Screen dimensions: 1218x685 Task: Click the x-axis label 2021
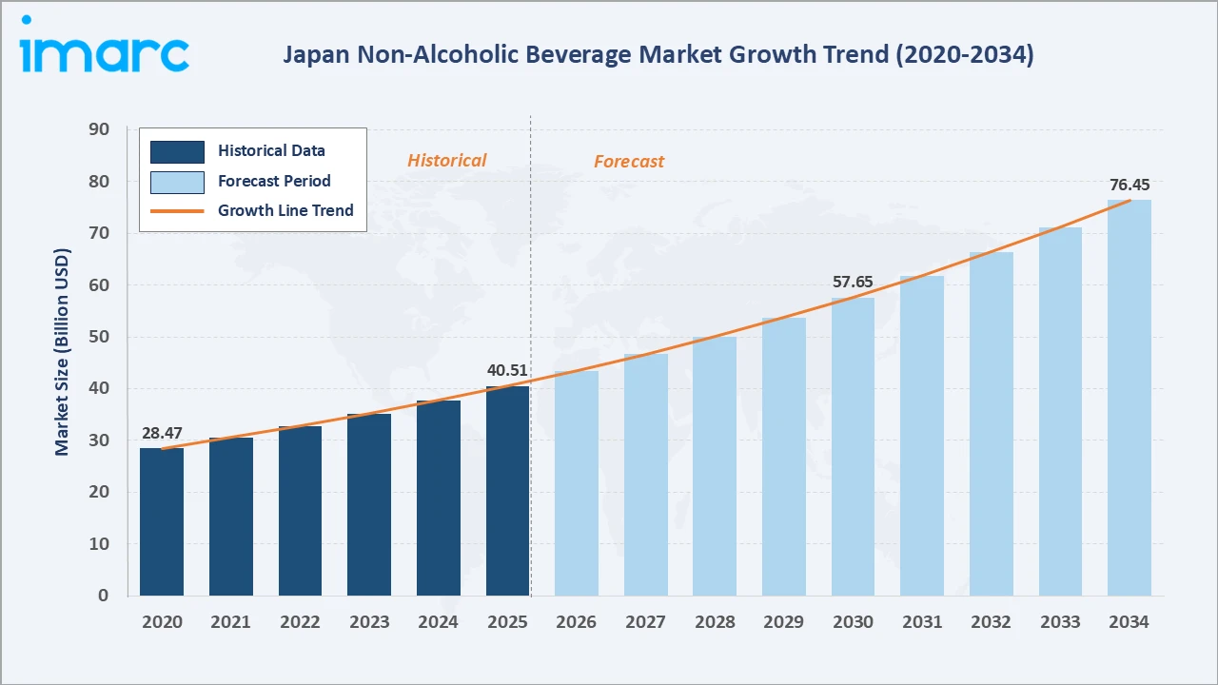coord(231,622)
